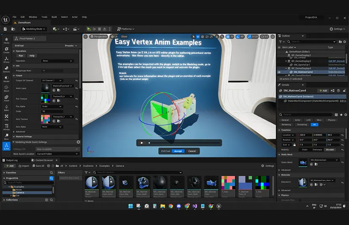Set Mobility to Stationary
The height and width of the screenshot is (225, 349).
tap(317, 150)
